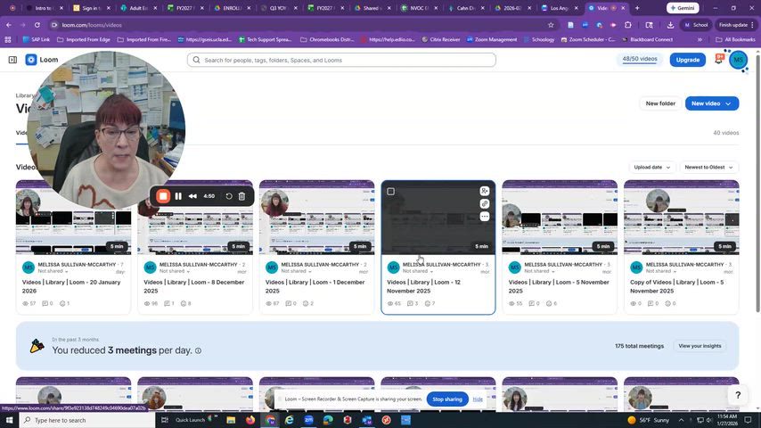This screenshot has width=761, height=428.
Task: Expand the New video dropdown arrow
Action: coord(729,103)
